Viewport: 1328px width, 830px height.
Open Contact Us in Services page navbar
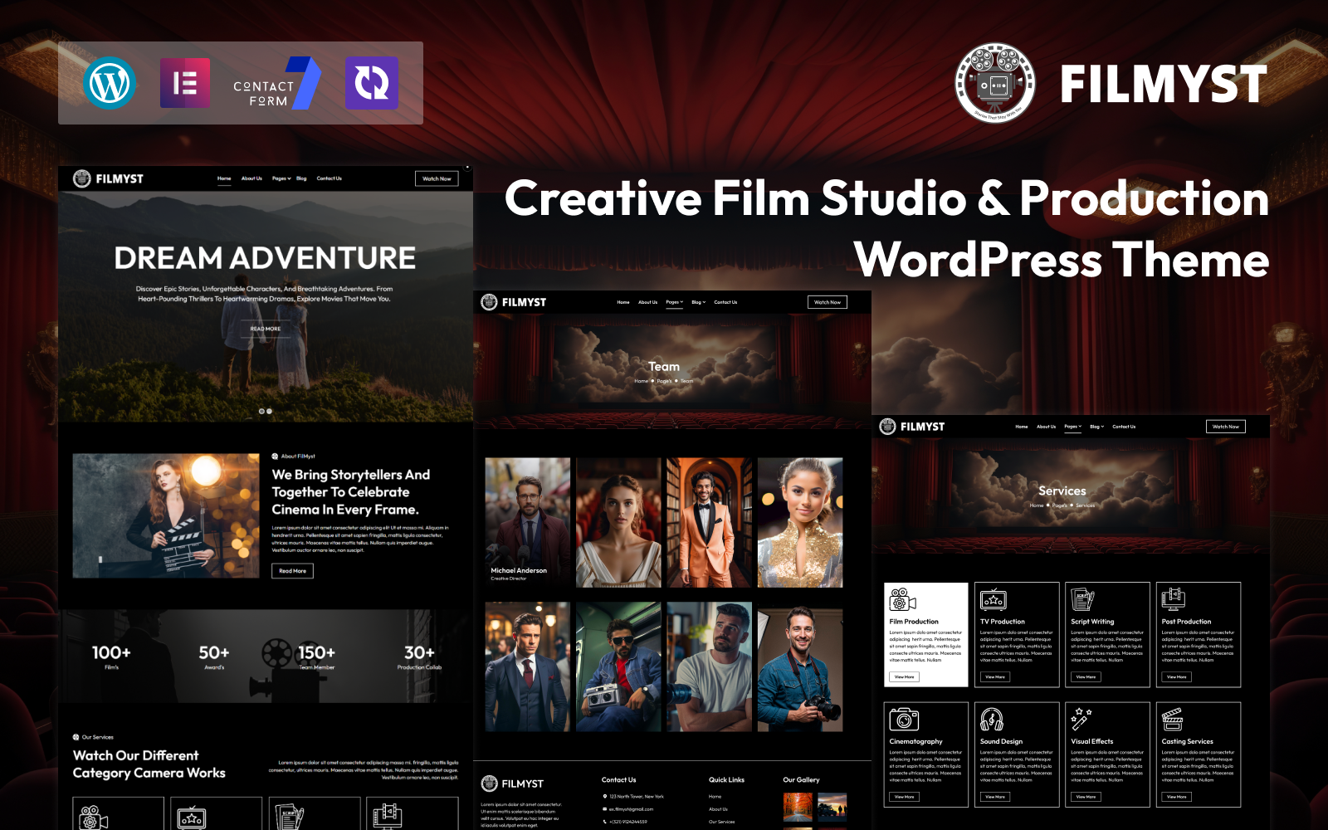pos(1124,427)
